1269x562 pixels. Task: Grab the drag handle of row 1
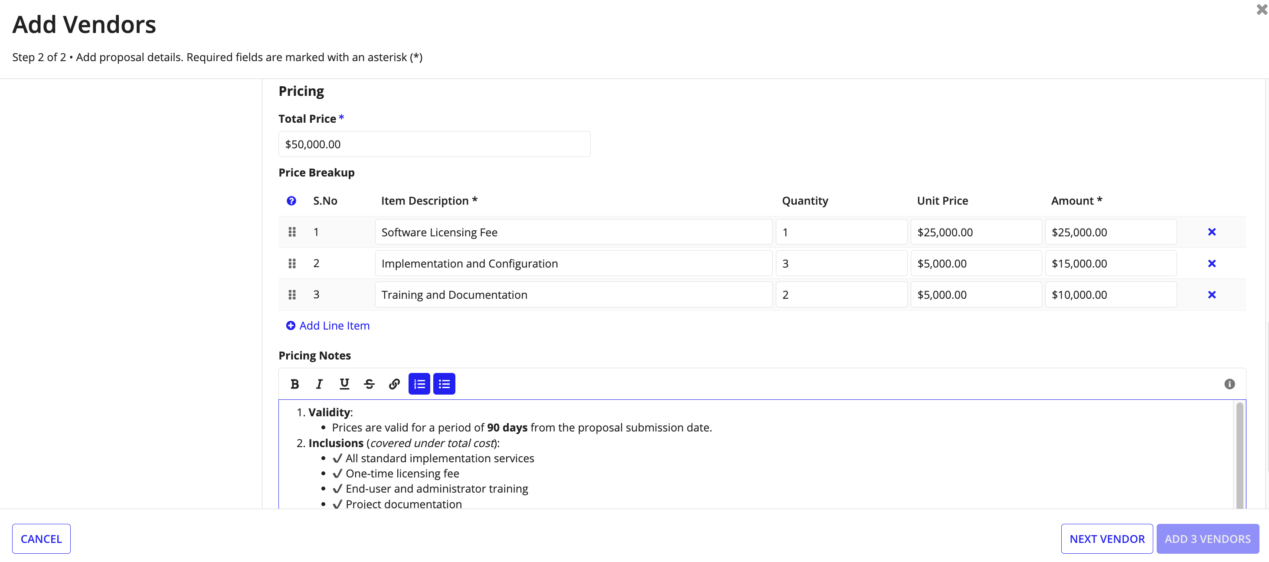coord(291,232)
